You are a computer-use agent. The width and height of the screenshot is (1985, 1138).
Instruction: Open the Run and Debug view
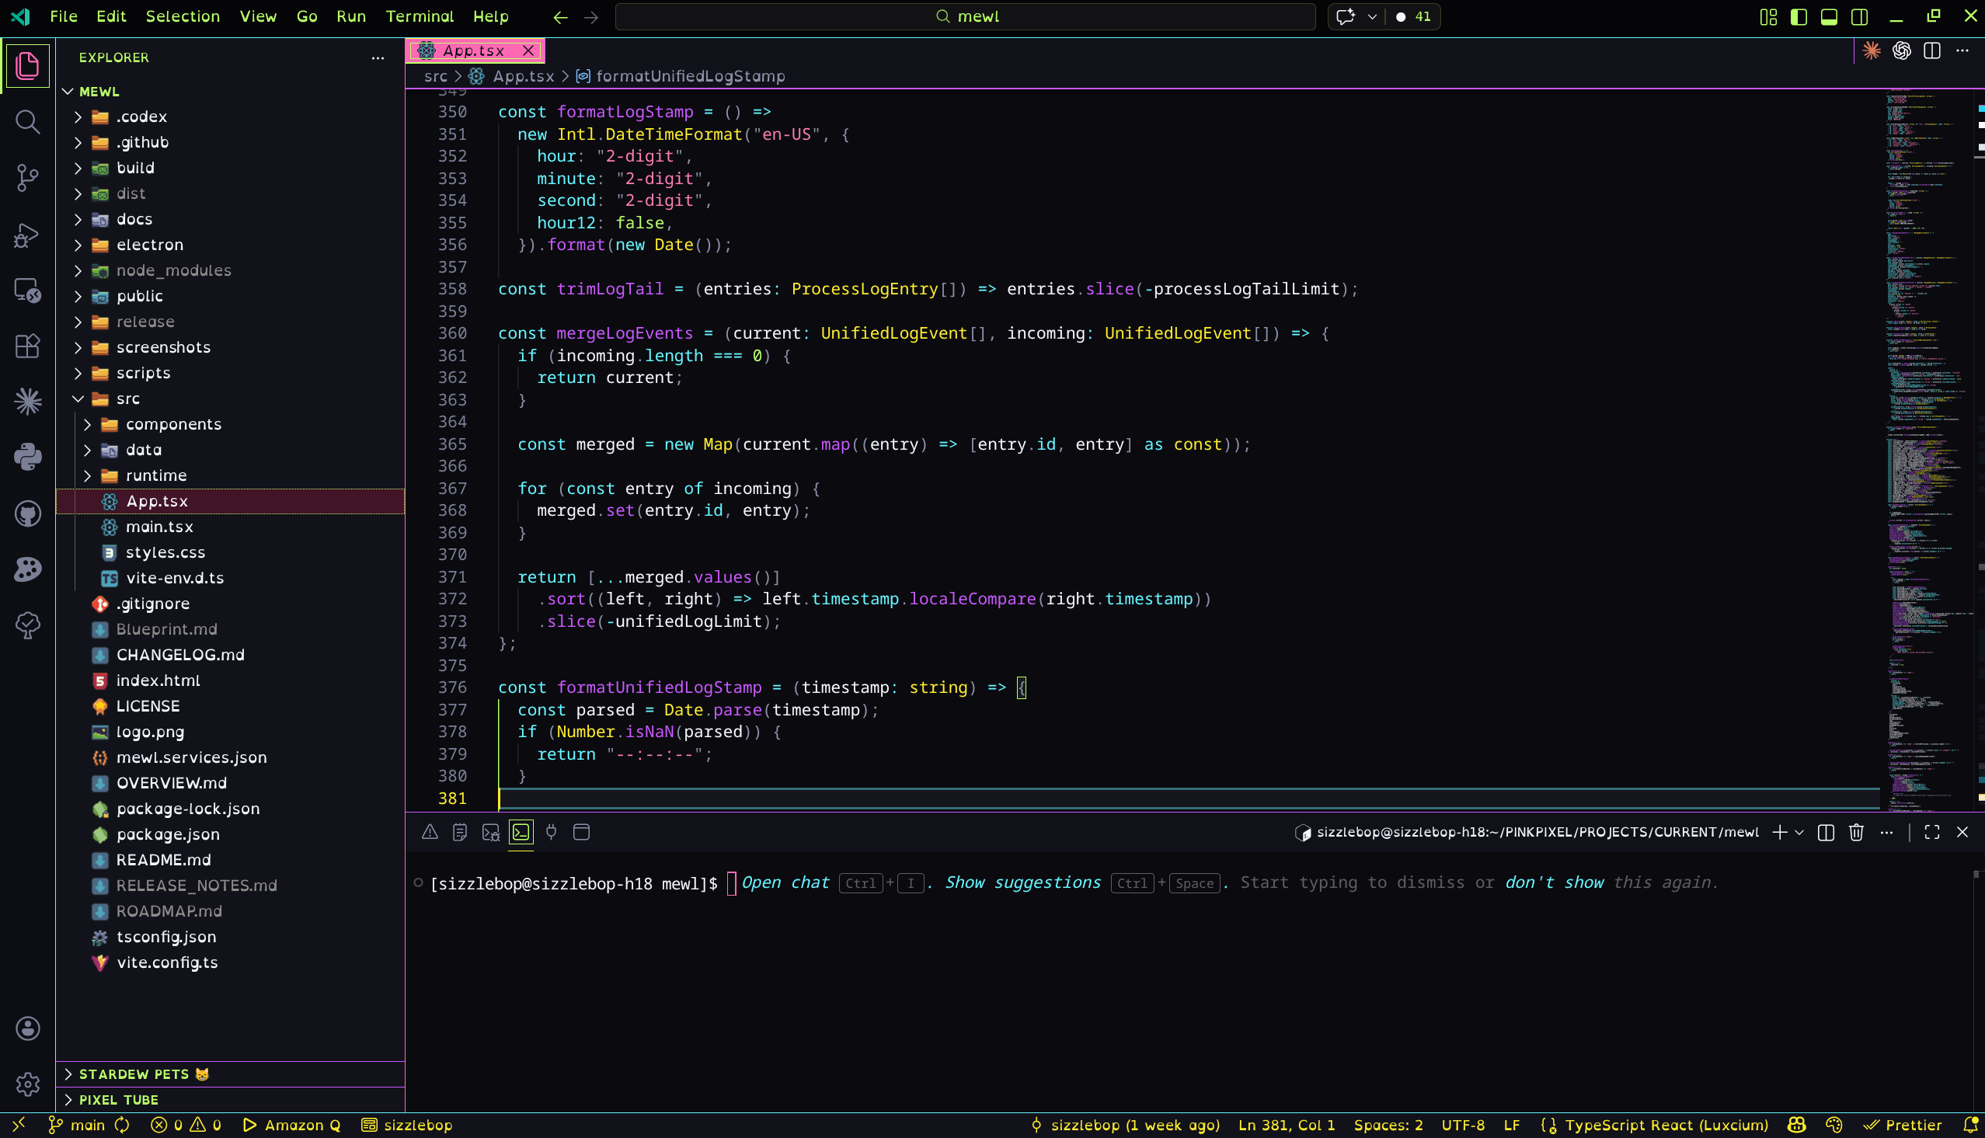pyautogui.click(x=27, y=235)
